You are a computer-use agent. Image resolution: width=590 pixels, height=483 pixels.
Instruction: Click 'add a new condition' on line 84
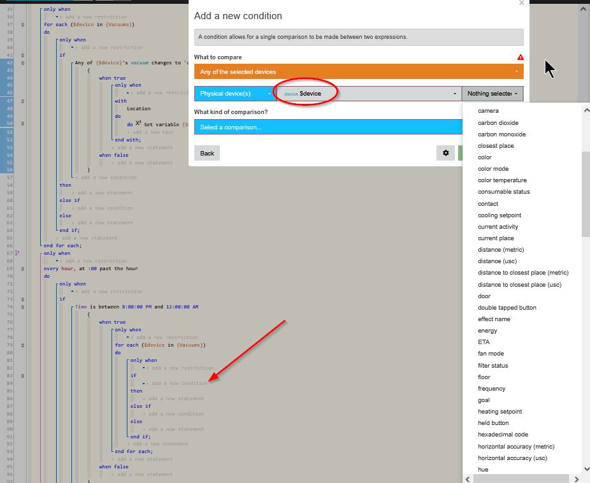[180, 384]
